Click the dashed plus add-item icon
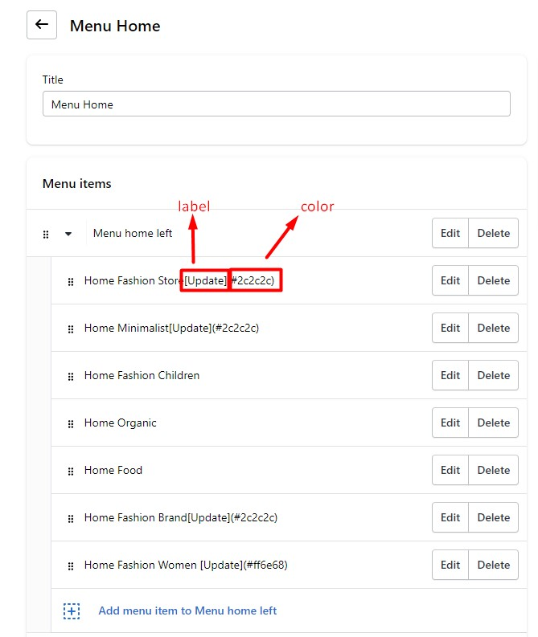The image size is (538, 637). pos(72,611)
